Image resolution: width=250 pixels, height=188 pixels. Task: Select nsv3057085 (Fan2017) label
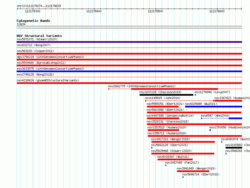[x=182, y=163]
